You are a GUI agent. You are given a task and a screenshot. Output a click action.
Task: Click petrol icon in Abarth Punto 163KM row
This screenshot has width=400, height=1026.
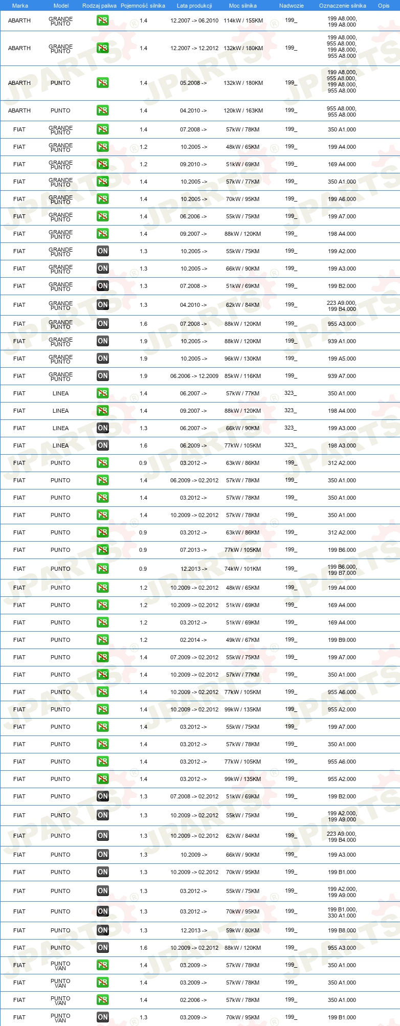point(102,110)
